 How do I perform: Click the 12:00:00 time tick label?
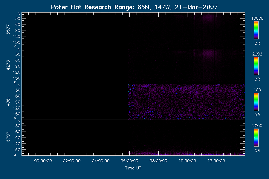(x=216, y=161)
